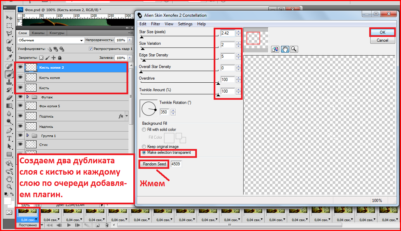
Task: Click the lock transparent pixels icon
Action: (41, 58)
